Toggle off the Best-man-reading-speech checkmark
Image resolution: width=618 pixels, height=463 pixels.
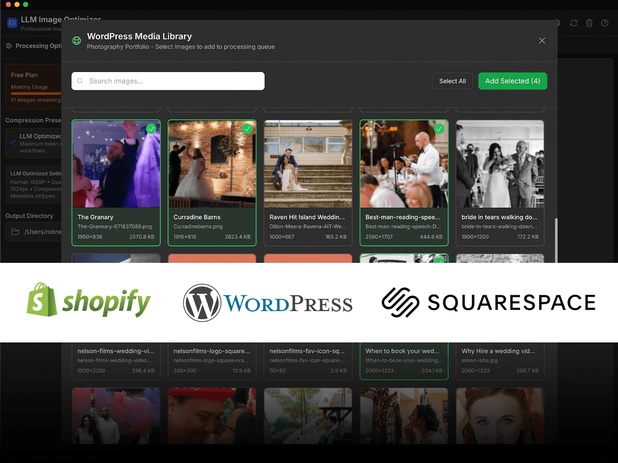coord(439,129)
